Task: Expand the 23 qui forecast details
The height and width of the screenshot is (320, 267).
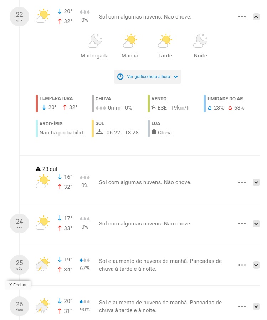Action: click(x=256, y=182)
